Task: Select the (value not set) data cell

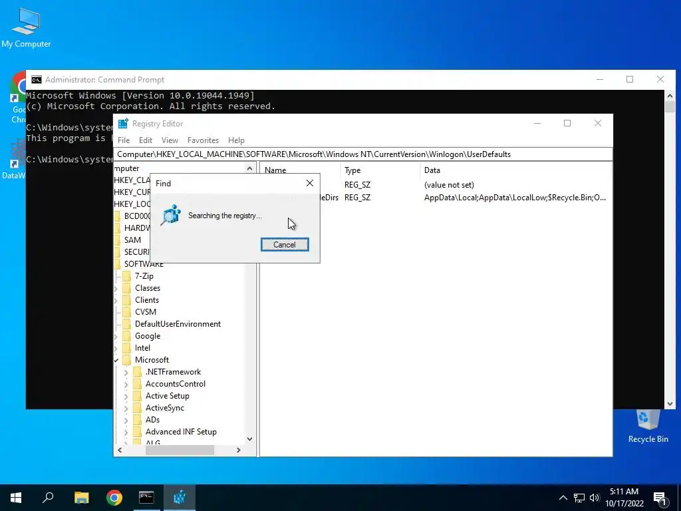Action: click(x=449, y=185)
